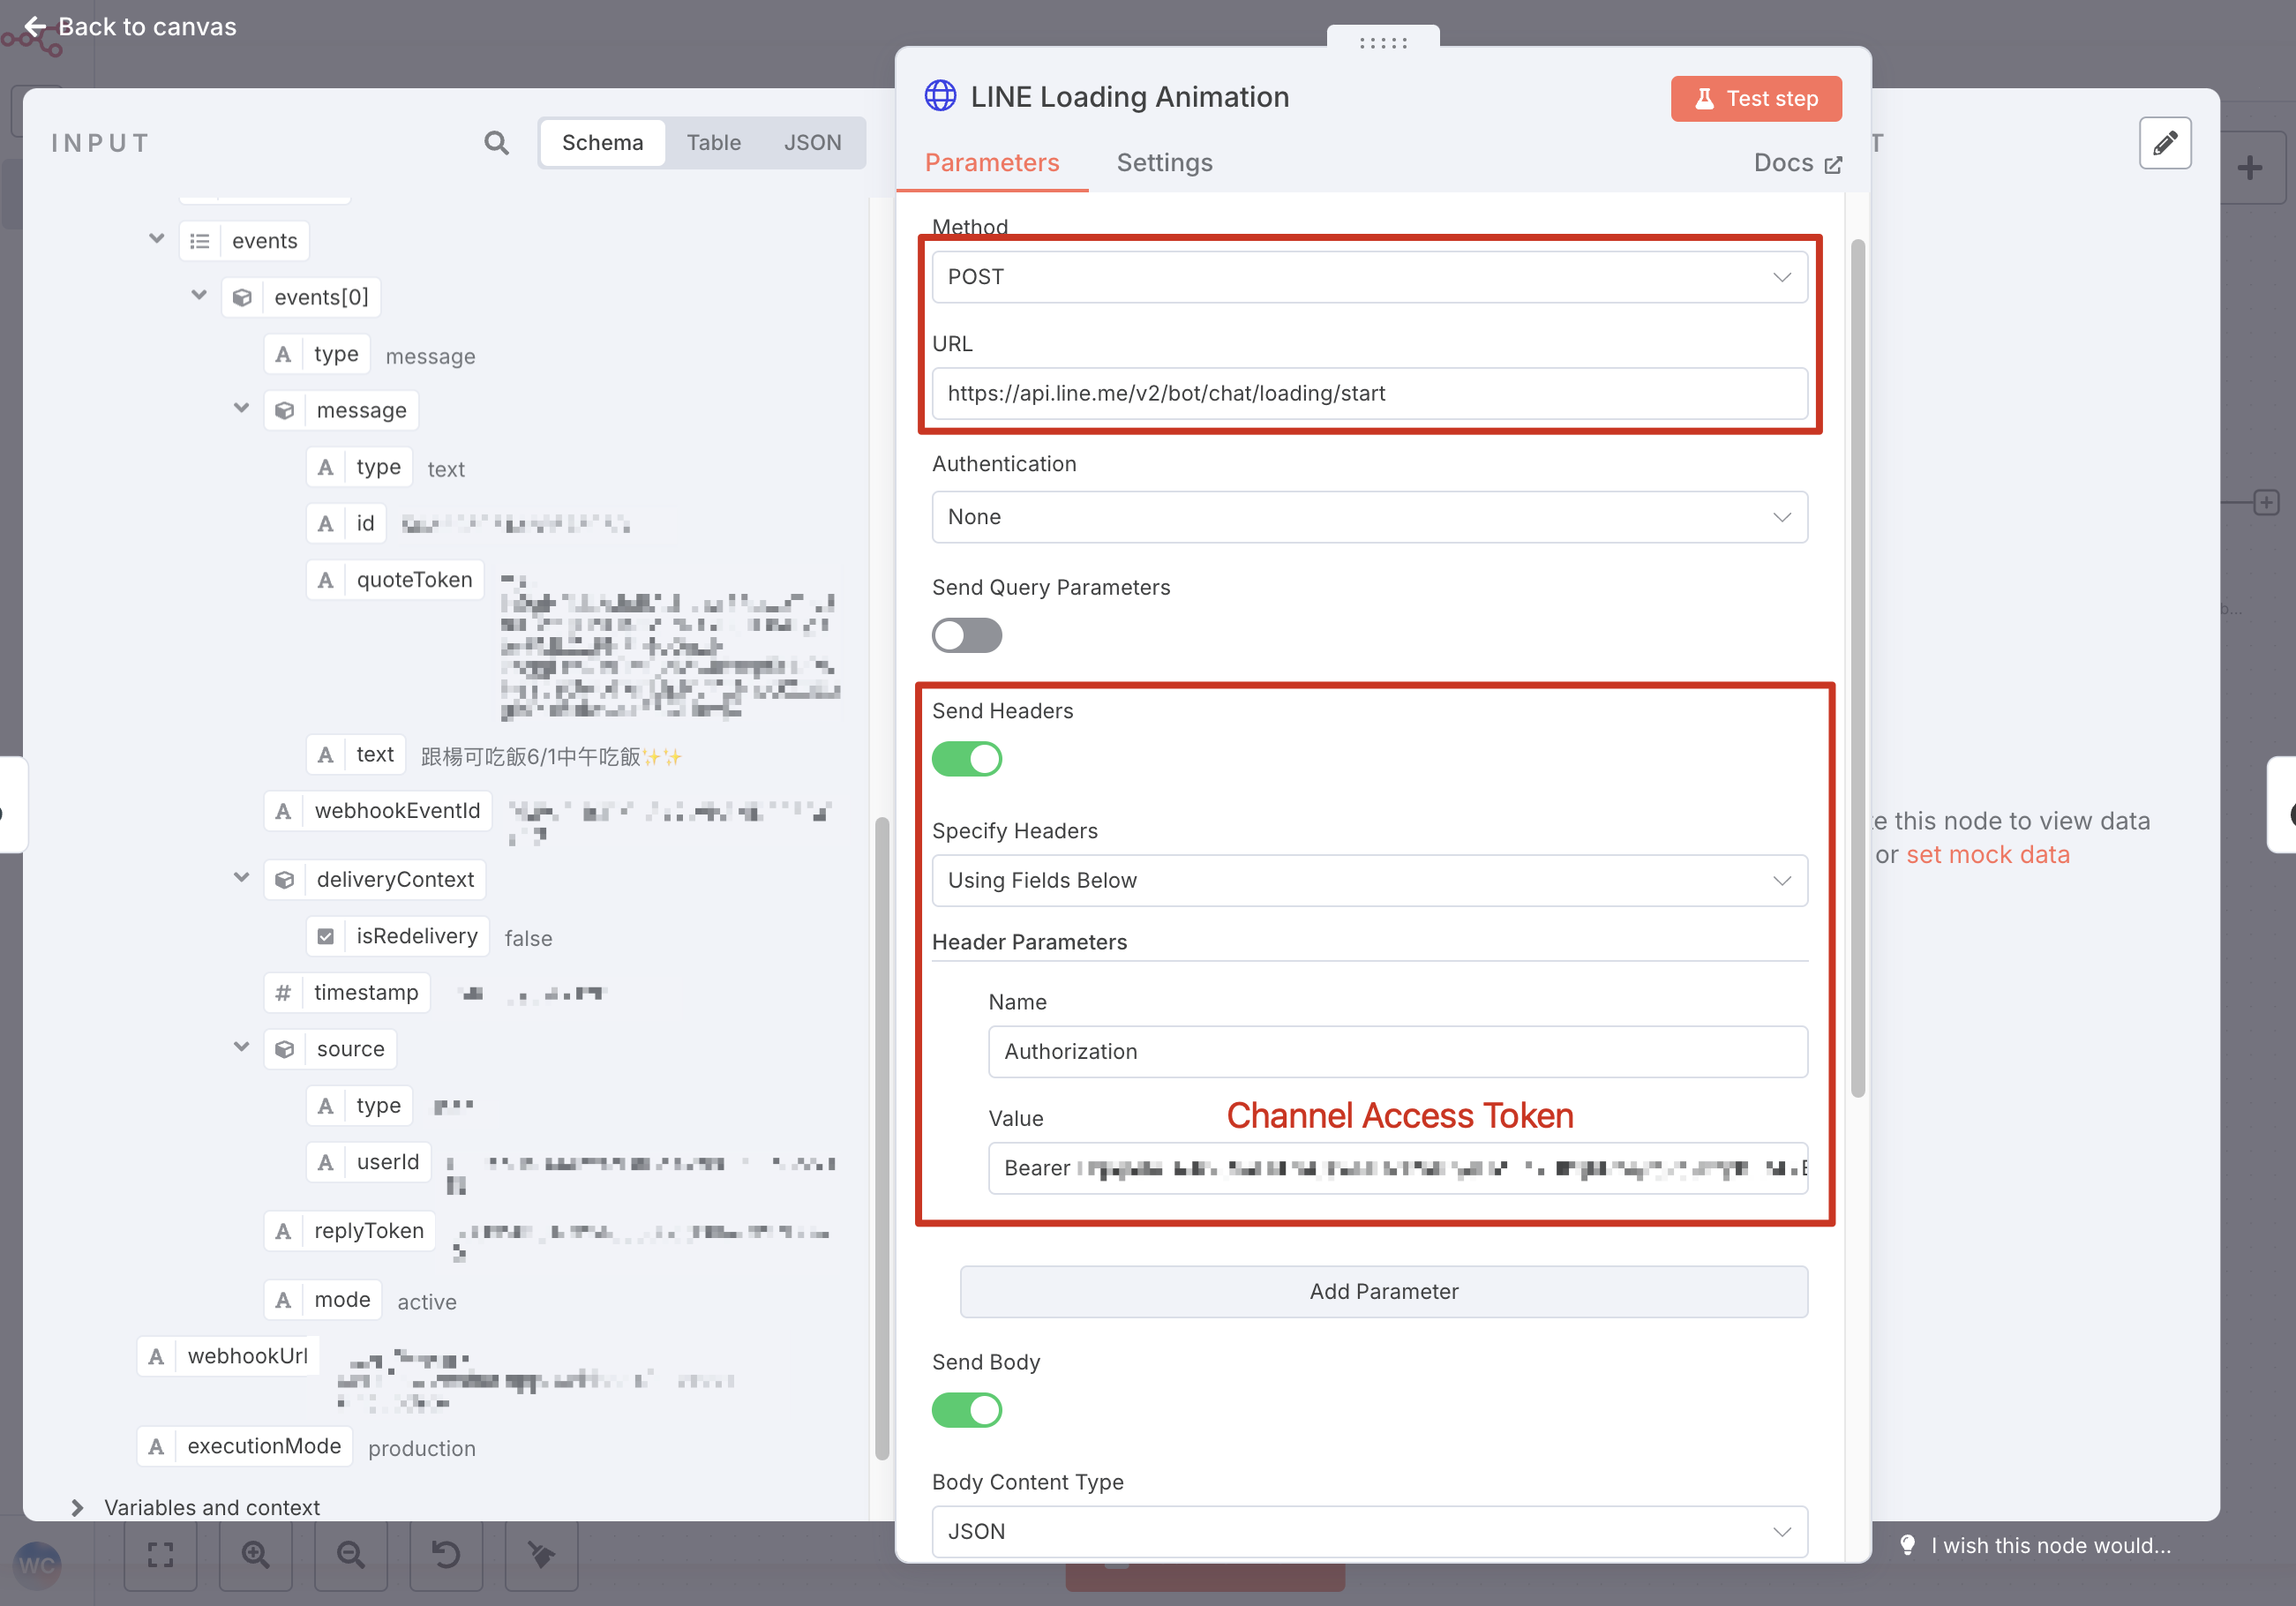Click the mode field label
Image resolution: width=2296 pixels, height=1606 pixels.
(342, 1300)
